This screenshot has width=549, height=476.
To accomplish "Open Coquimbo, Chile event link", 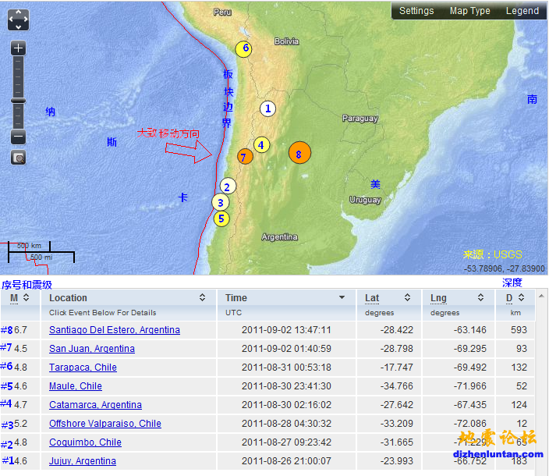I will (85, 442).
